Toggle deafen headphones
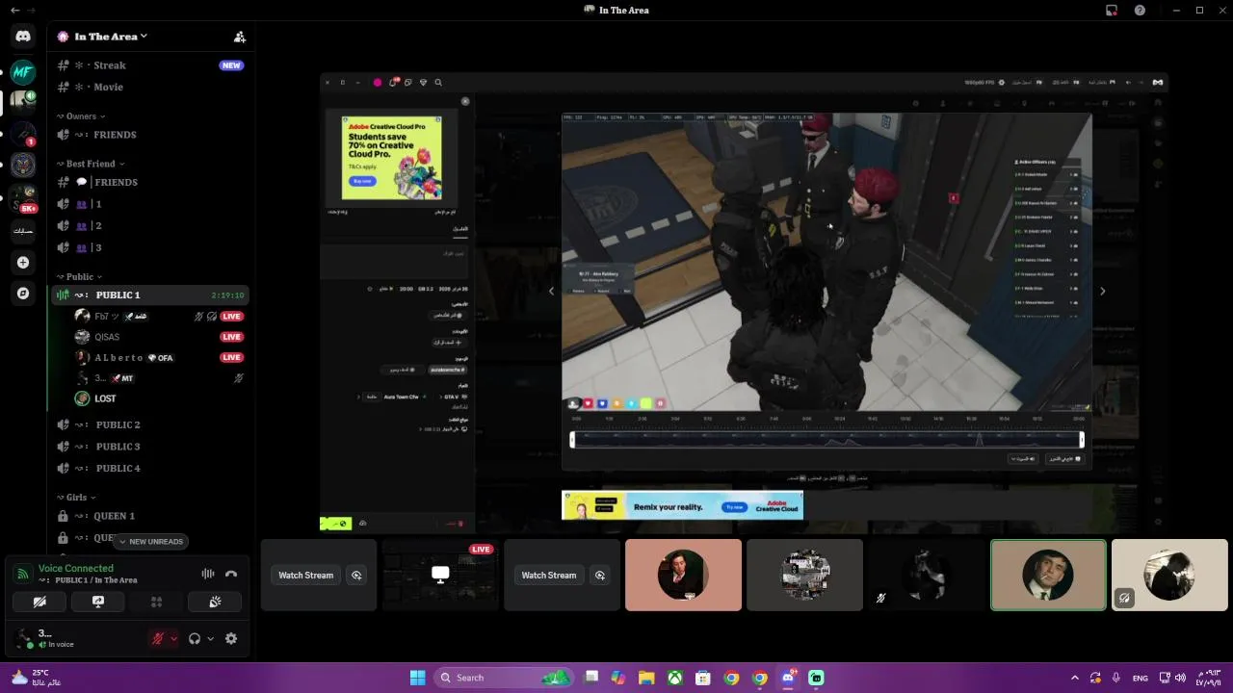 coord(195,638)
